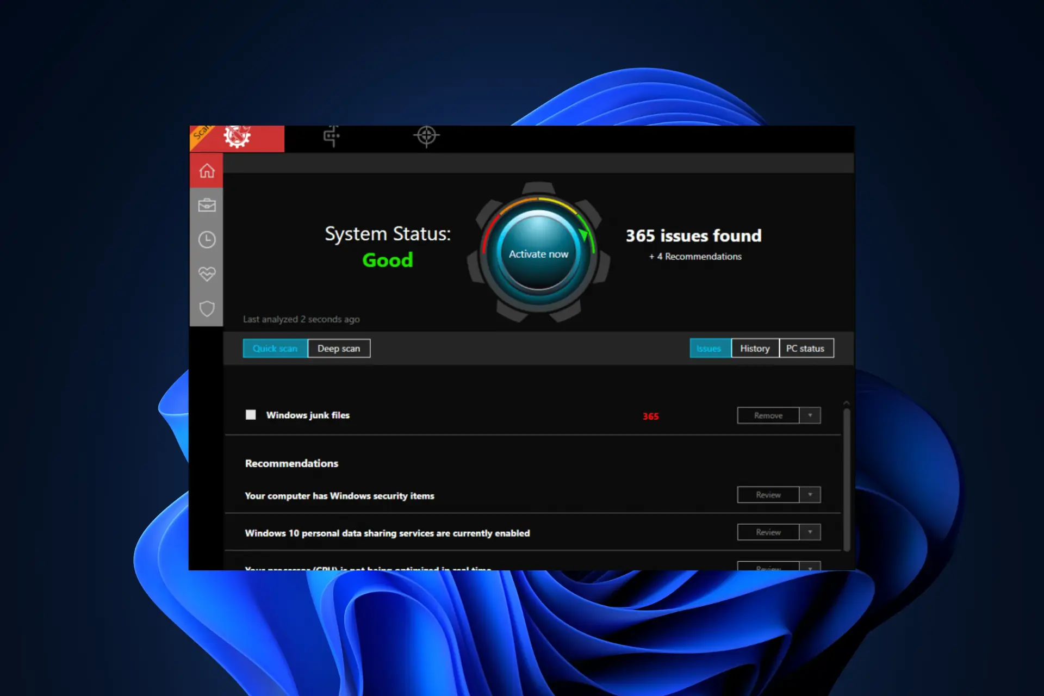Image resolution: width=1044 pixels, height=696 pixels.
Task: Click the issues list vertical scrollbar
Action: (x=846, y=478)
